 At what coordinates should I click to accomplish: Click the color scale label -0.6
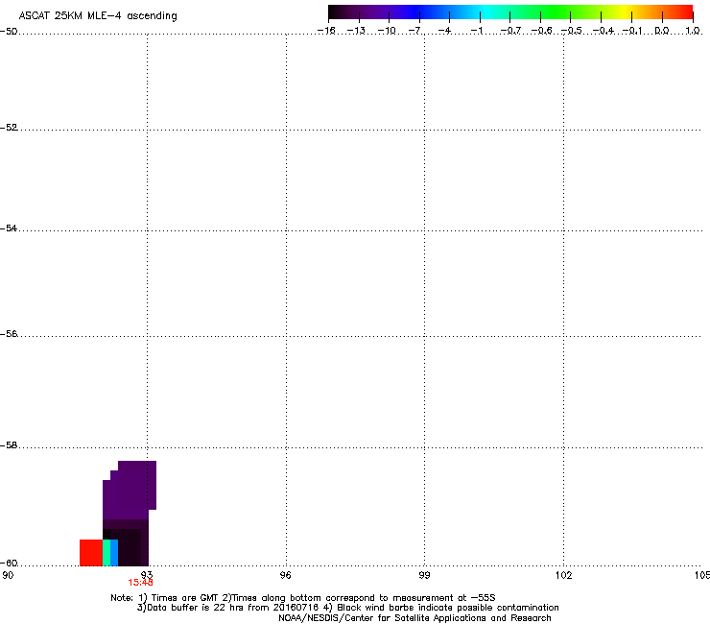tap(541, 31)
